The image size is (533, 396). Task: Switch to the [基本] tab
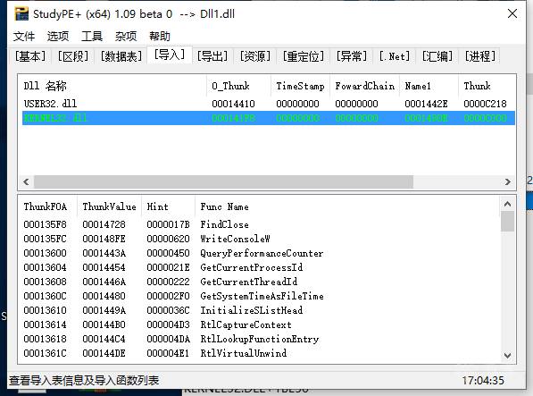[30, 56]
